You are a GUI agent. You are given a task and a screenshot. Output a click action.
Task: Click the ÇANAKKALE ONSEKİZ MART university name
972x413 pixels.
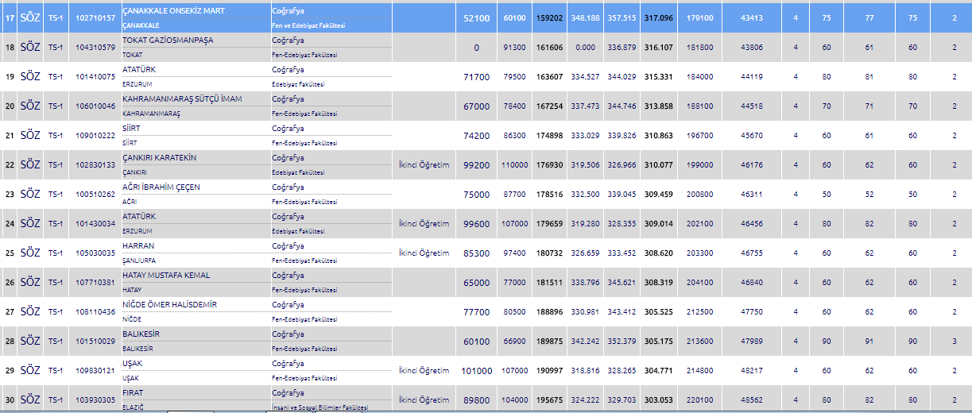click(172, 11)
